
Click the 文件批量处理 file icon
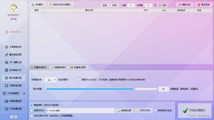[x=6, y=109]
